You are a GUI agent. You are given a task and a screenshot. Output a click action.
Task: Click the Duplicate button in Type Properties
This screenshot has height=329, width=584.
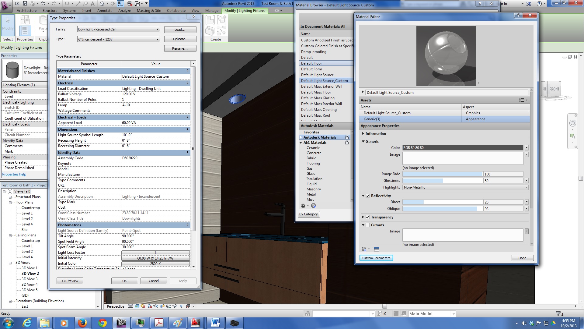(x=180, y=39)
